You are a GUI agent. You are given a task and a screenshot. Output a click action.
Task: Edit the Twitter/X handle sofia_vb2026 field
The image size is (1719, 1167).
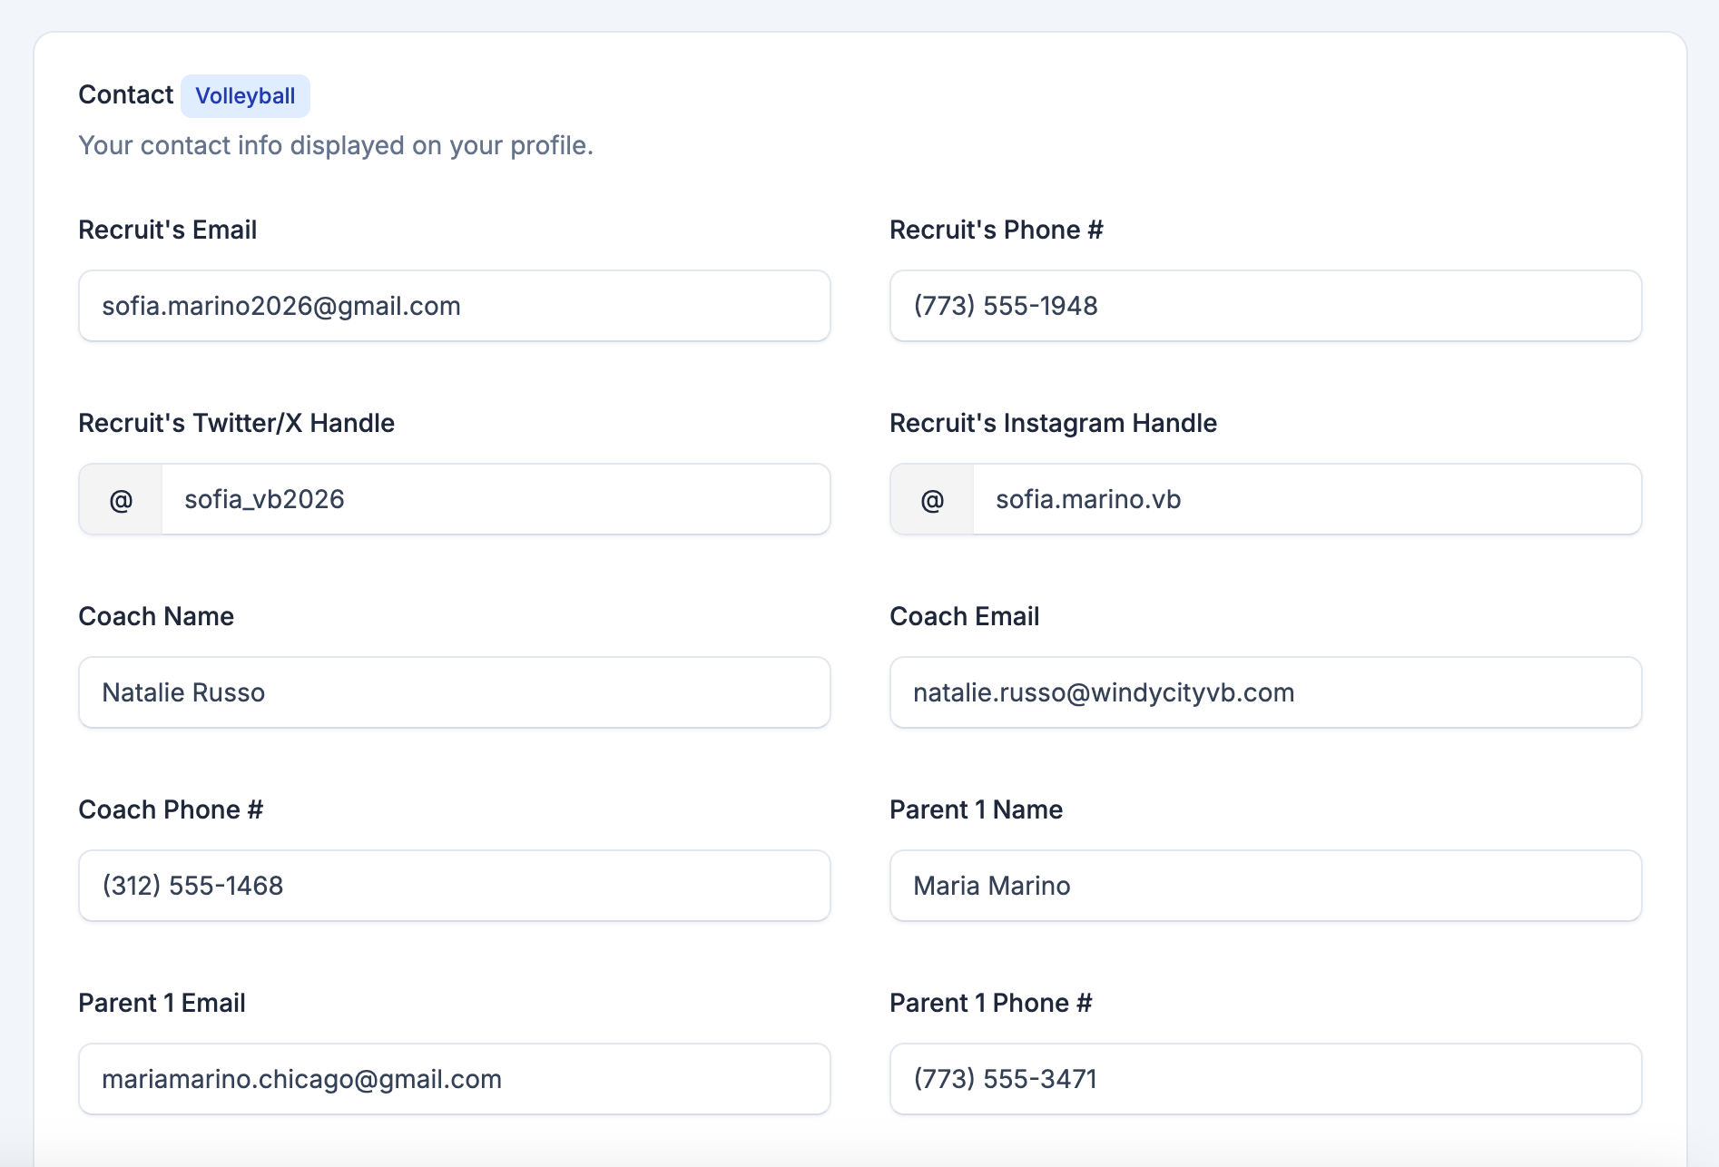(496, 499)
